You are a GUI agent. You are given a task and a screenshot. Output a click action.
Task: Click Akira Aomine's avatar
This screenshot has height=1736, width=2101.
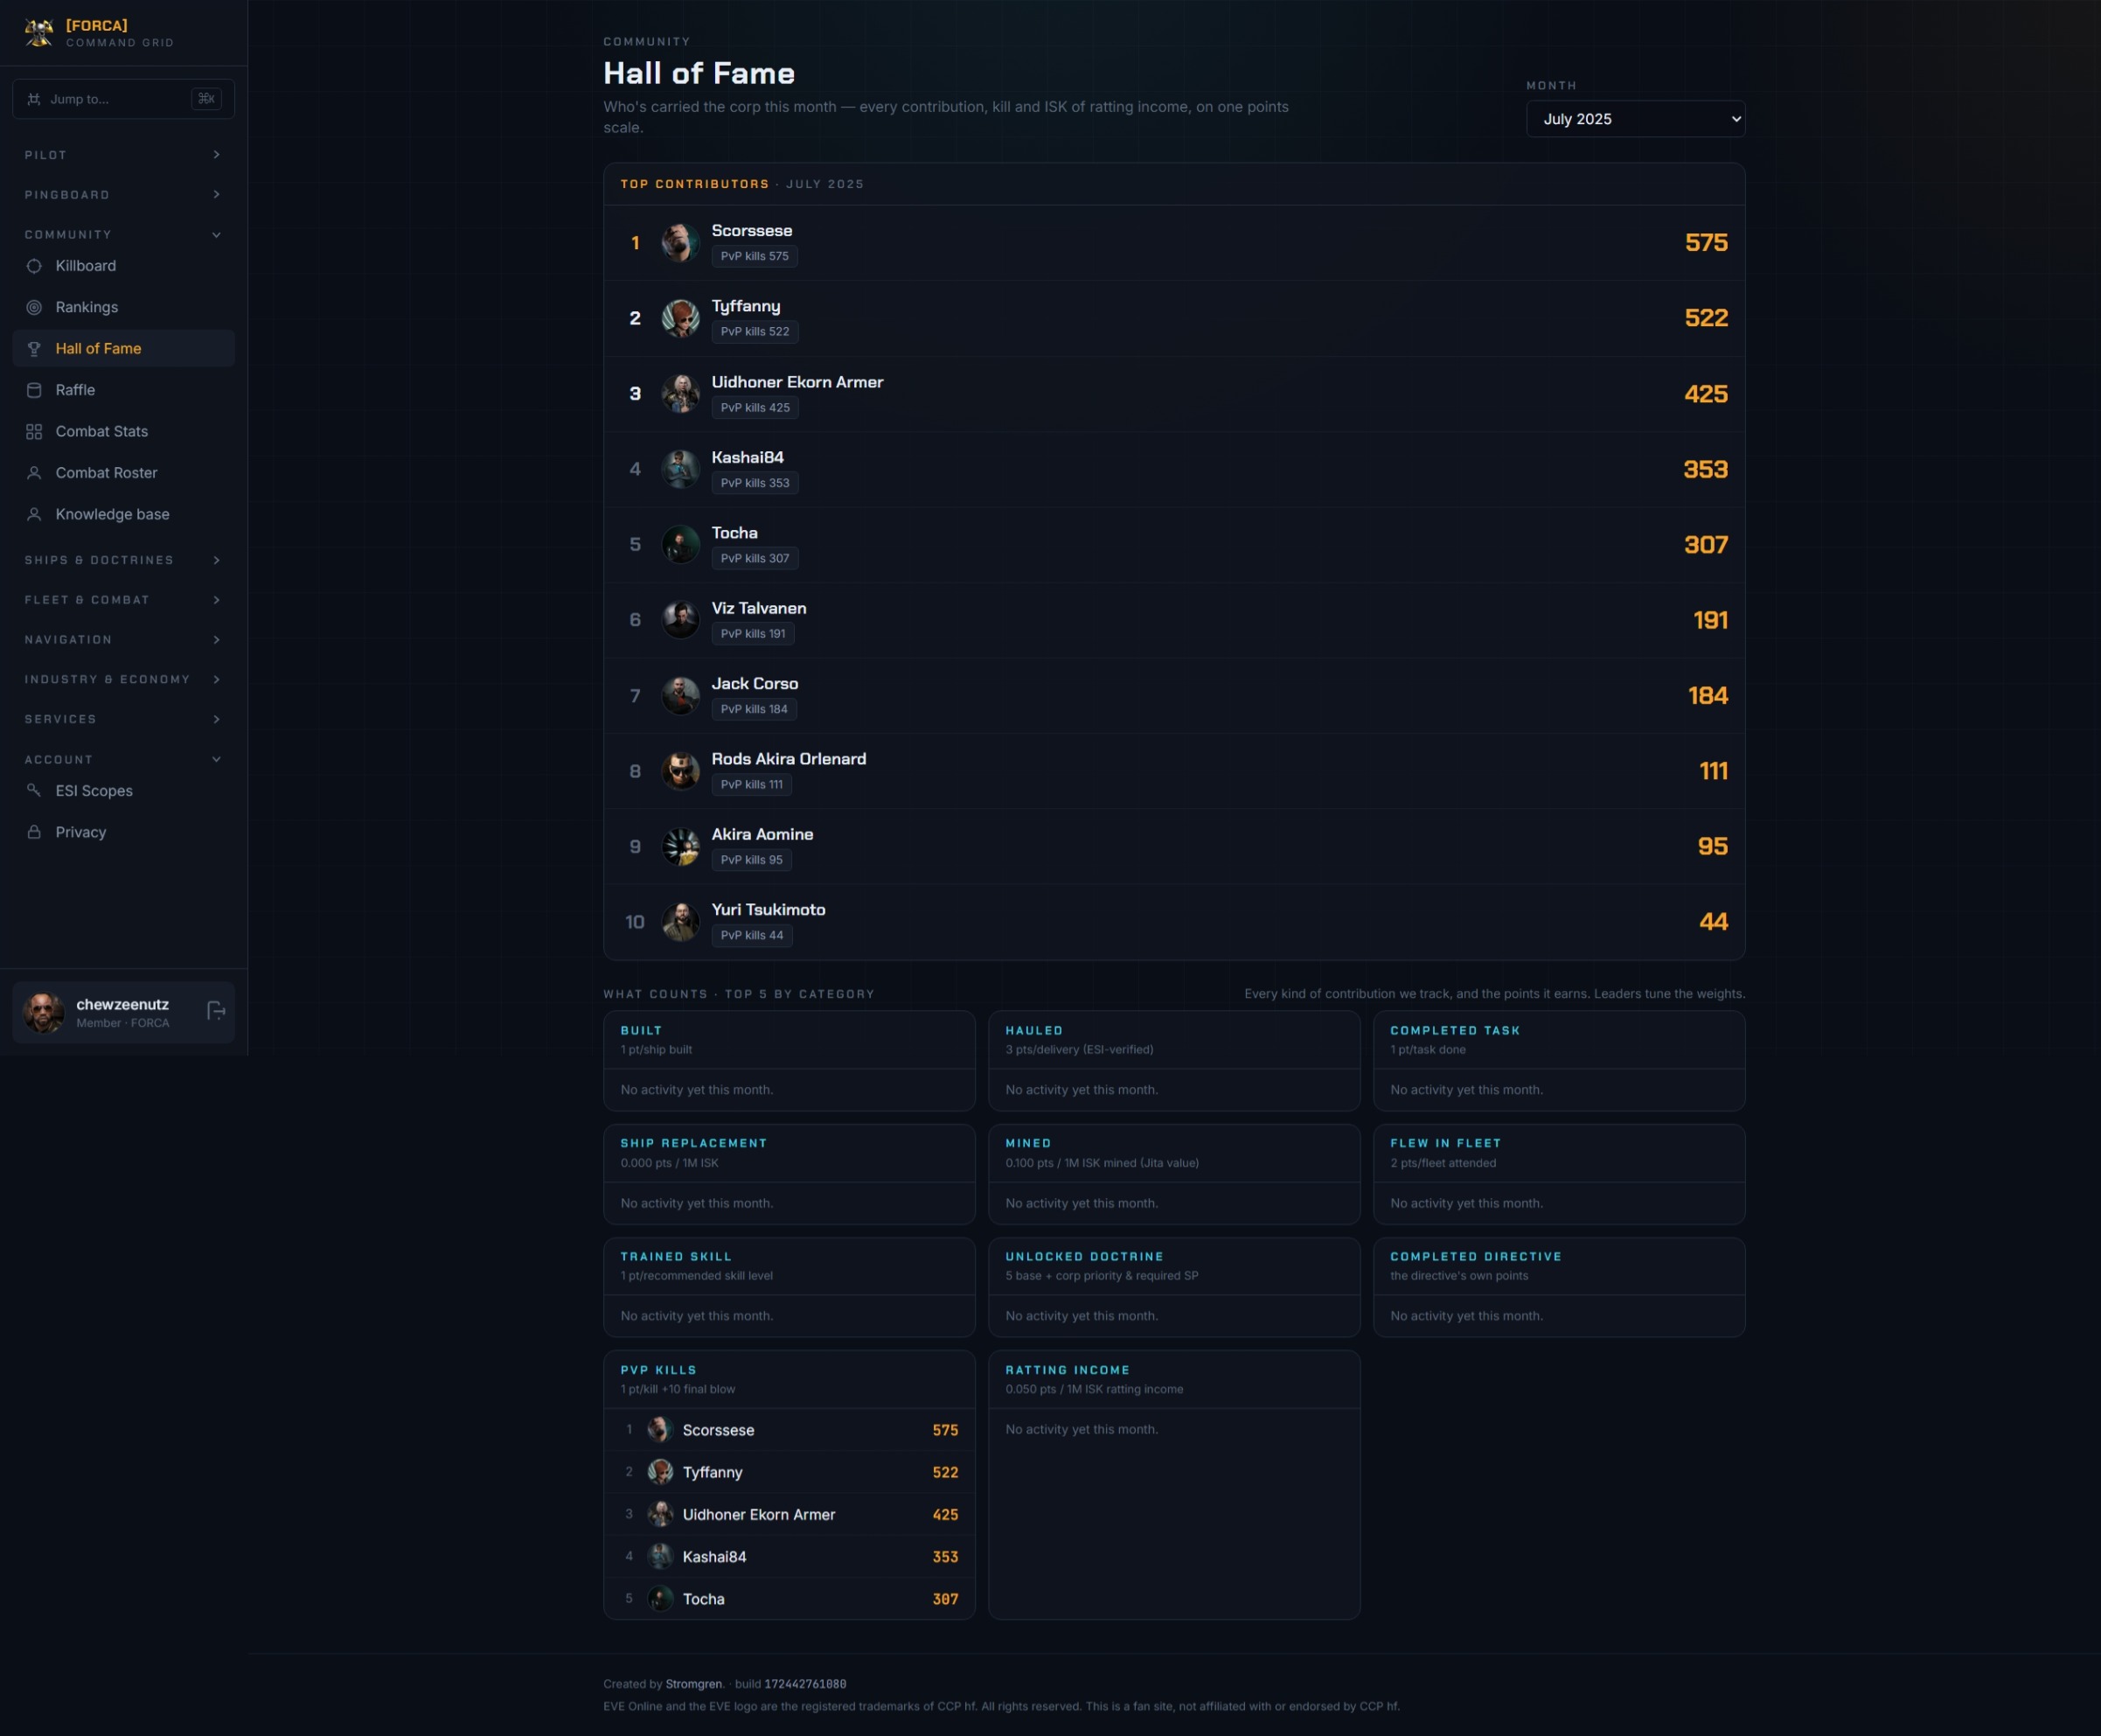(681, 847)
